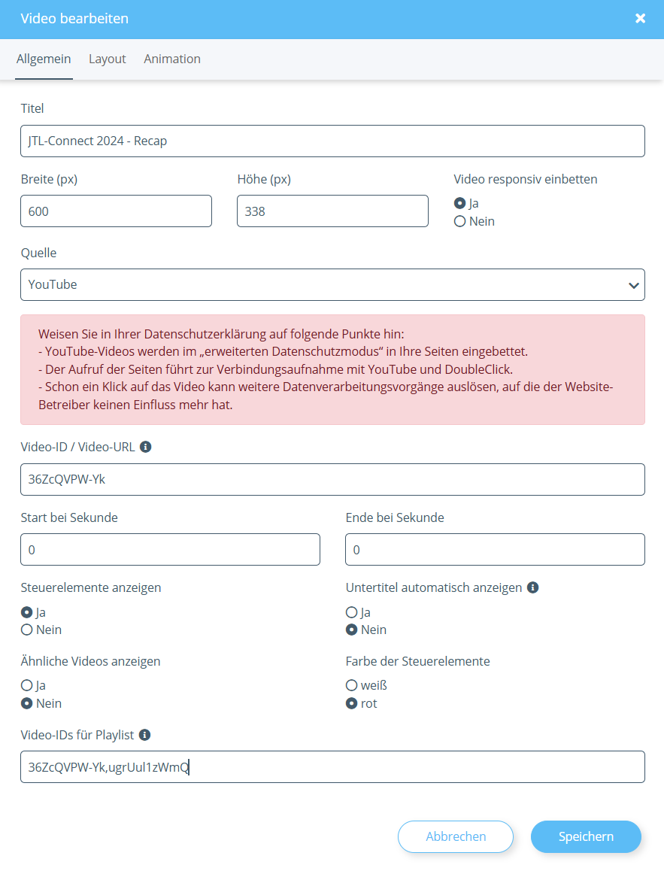Image resolution: width=664 pixels, height=877 pixels.
Task: Click info icon next to Video-ID / Video-URL
Action: click(146, 447)
